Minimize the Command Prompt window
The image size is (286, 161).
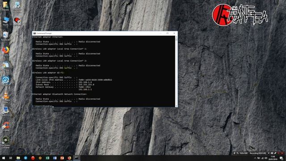[x=161, y=33]
